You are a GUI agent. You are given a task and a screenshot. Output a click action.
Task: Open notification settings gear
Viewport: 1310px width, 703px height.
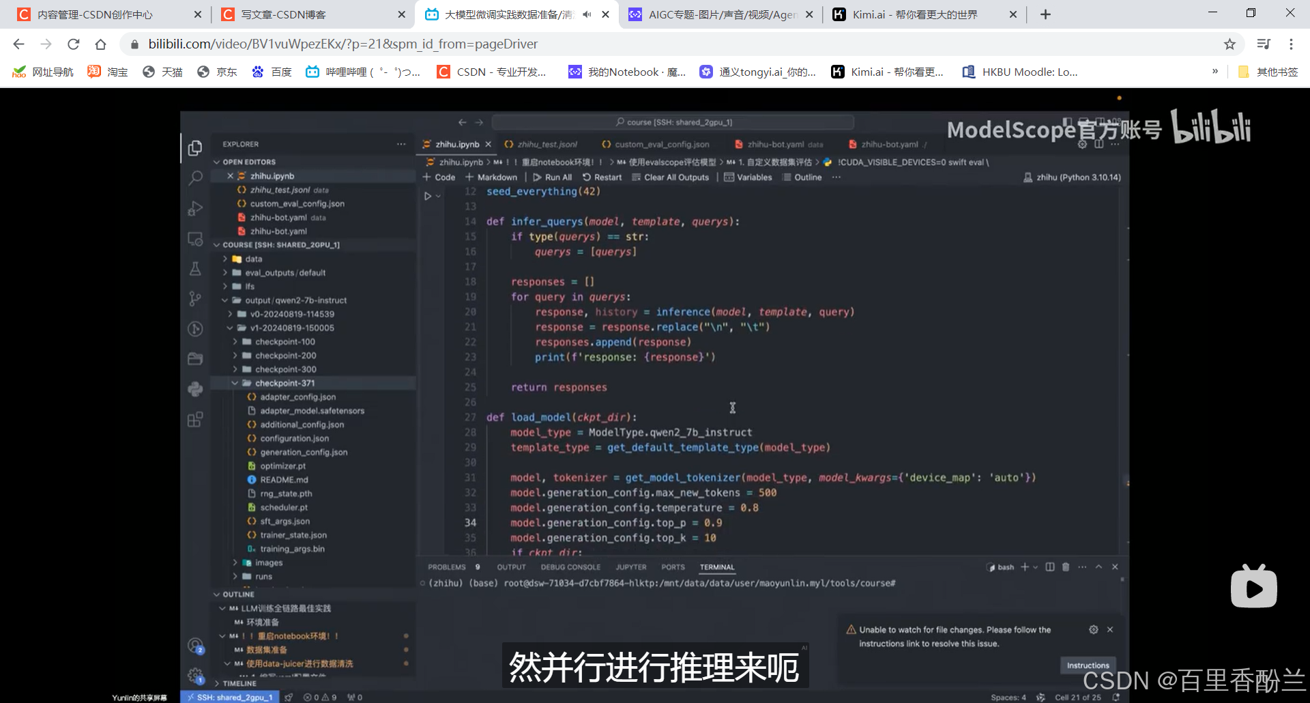(x=1094, y=629)
